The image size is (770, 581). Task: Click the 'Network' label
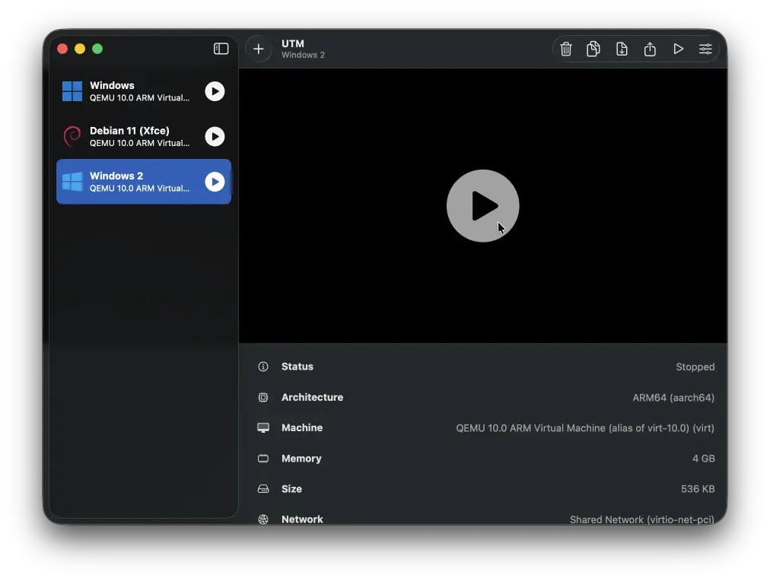click(302, 519)
